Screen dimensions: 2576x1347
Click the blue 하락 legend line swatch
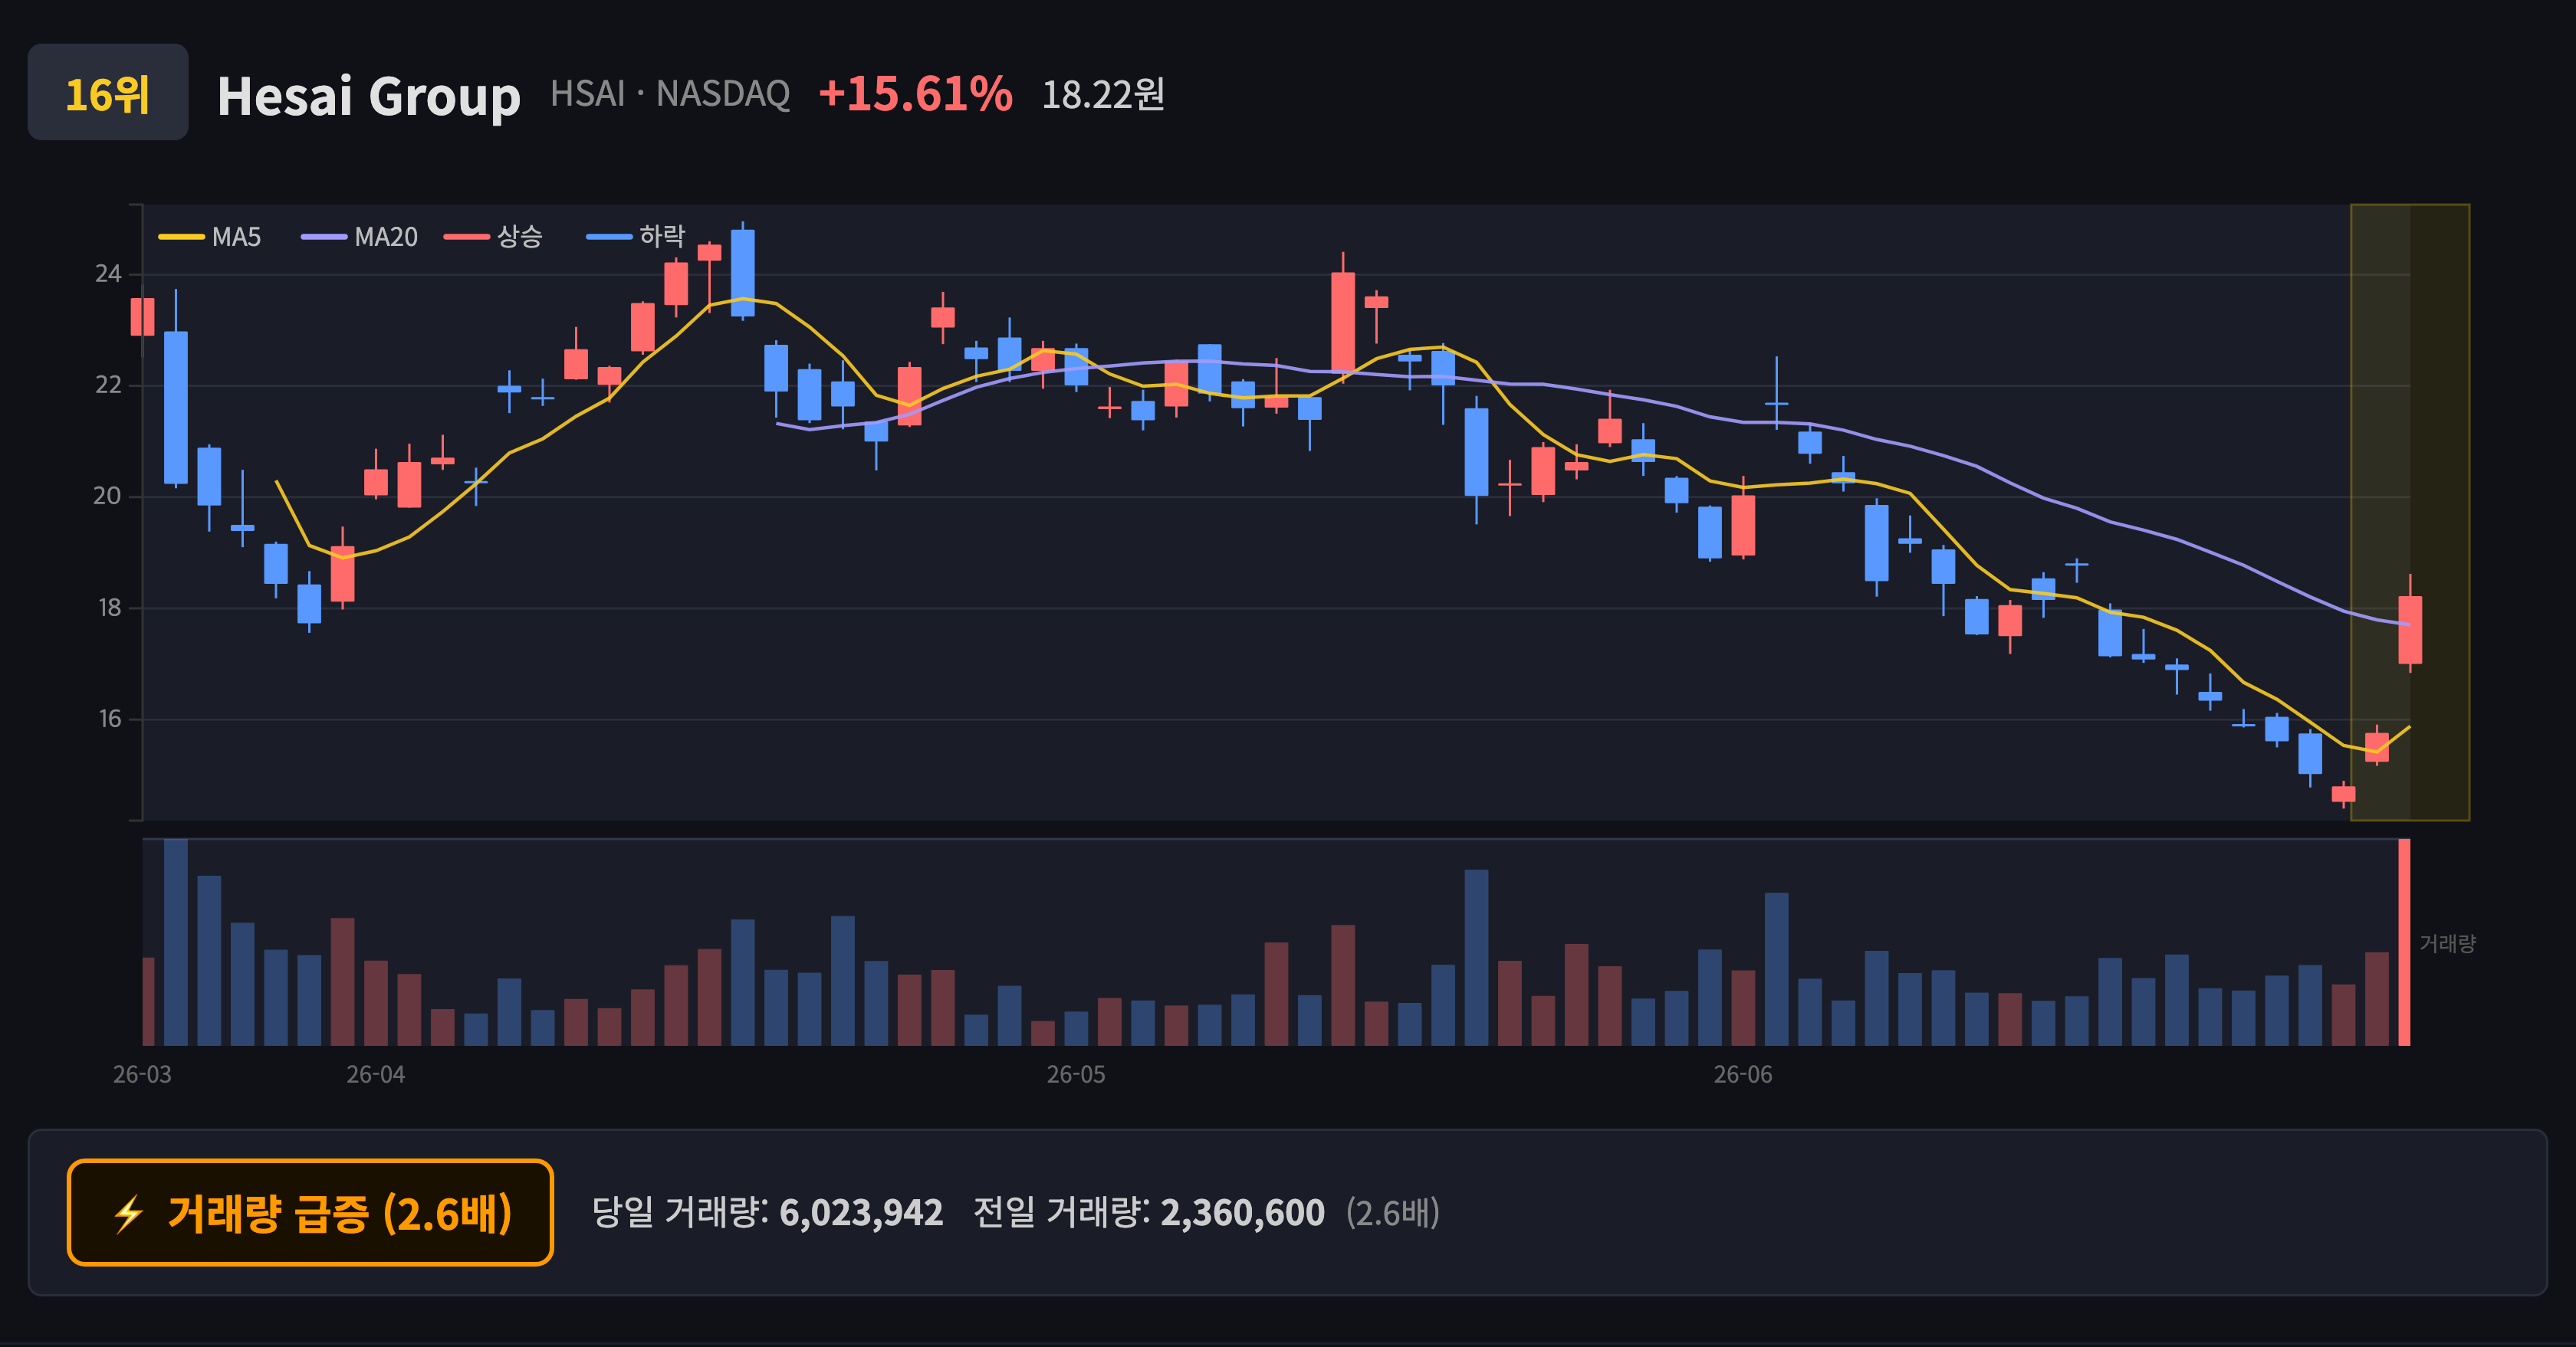[x=609, y=237]
